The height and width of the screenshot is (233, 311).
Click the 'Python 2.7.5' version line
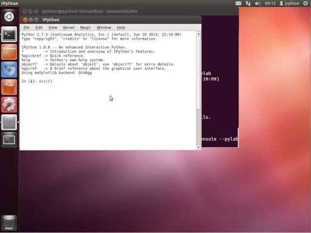102,34
